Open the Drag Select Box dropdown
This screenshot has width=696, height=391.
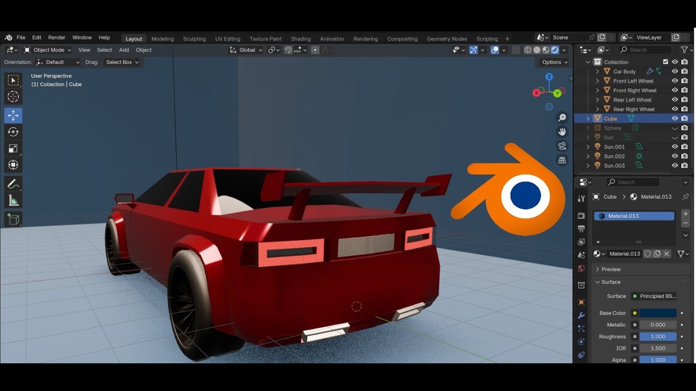[122, 62]
